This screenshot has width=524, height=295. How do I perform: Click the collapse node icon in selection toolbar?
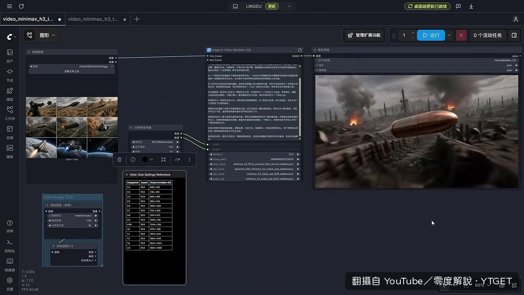(164, 159)
